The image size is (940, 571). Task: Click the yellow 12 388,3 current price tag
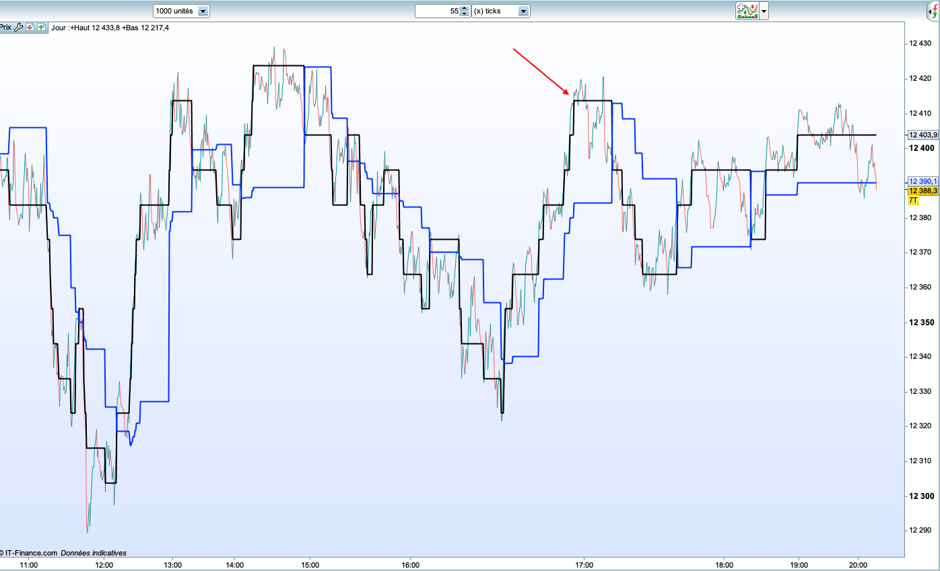tap(923, 191)
